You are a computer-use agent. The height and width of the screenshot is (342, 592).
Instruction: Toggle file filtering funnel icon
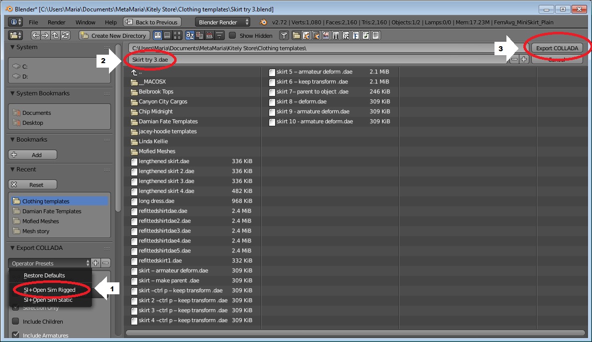tap(284, 35)
